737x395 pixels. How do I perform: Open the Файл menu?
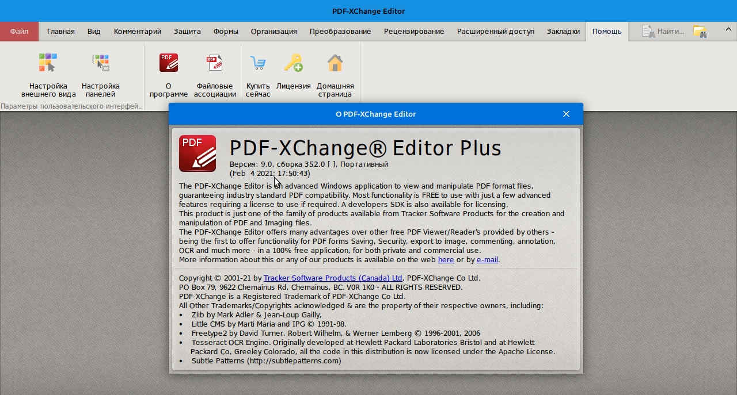click(x=19, y=32)
